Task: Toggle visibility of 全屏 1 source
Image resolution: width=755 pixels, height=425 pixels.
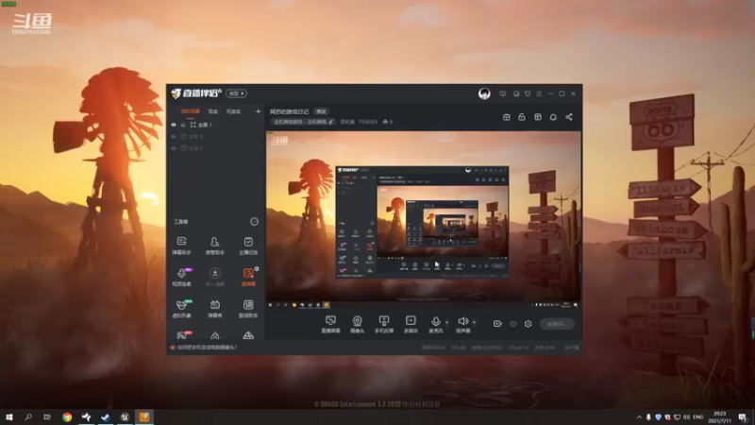Action: click(x=174, y=125)
